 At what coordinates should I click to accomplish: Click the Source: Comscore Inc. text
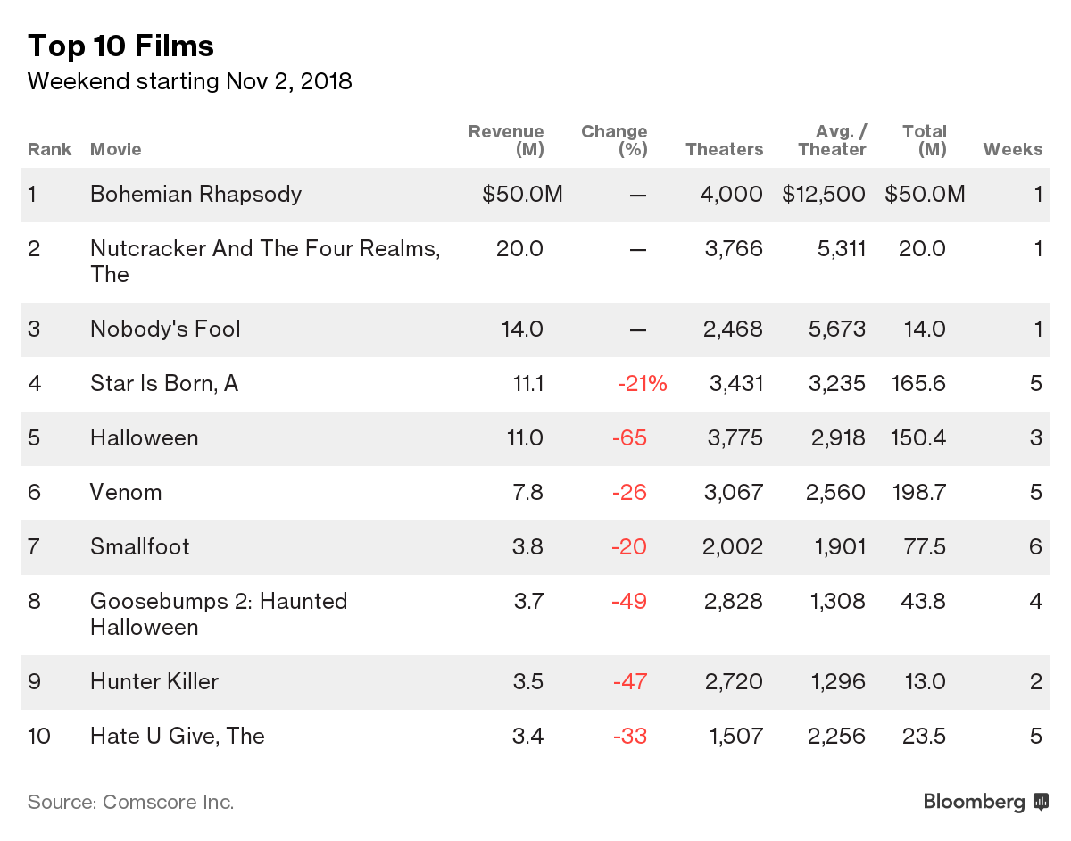[x=130, y=802]
